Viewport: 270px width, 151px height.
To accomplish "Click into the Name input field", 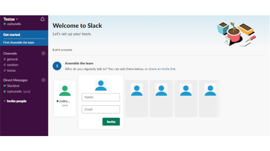I will click(x=101, y=97).
